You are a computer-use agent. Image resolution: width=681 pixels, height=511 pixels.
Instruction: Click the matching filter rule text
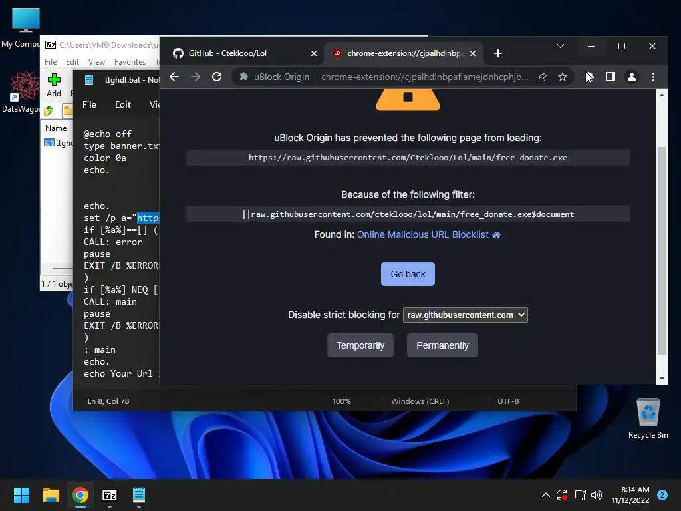pyautogui.click(x=408, y=214)
